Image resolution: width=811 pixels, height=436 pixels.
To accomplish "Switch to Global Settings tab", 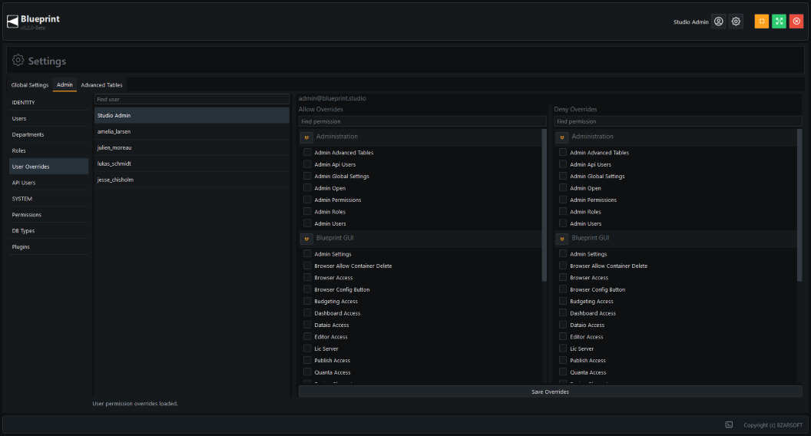I will pyautogui.click(x=30, y=85).
